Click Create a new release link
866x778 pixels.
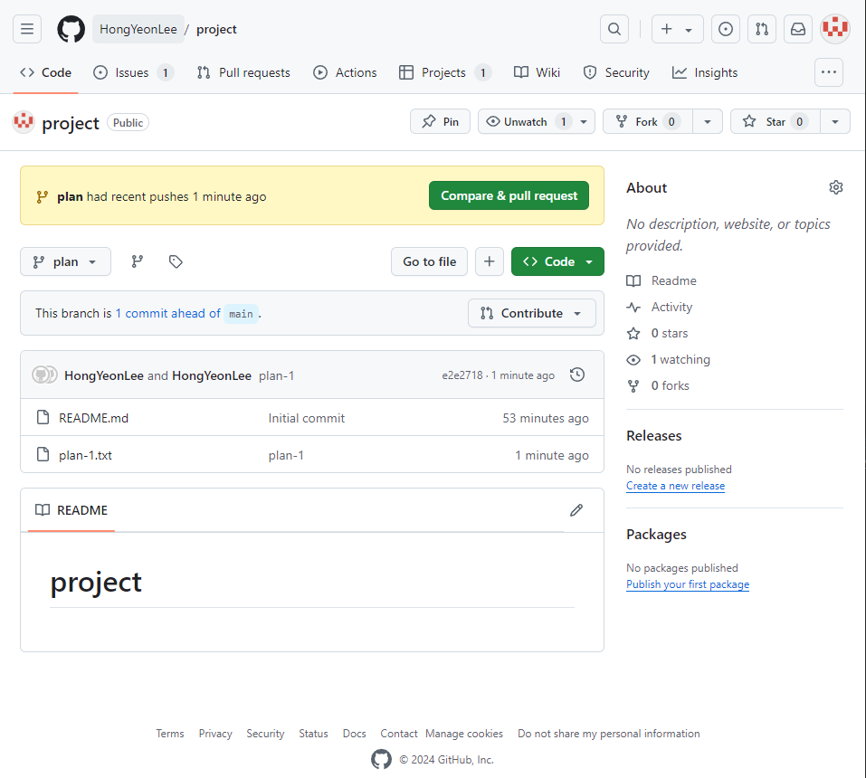675,486
